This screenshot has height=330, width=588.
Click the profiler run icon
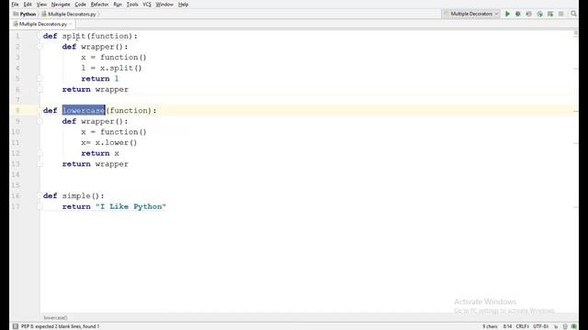[539, 14]
